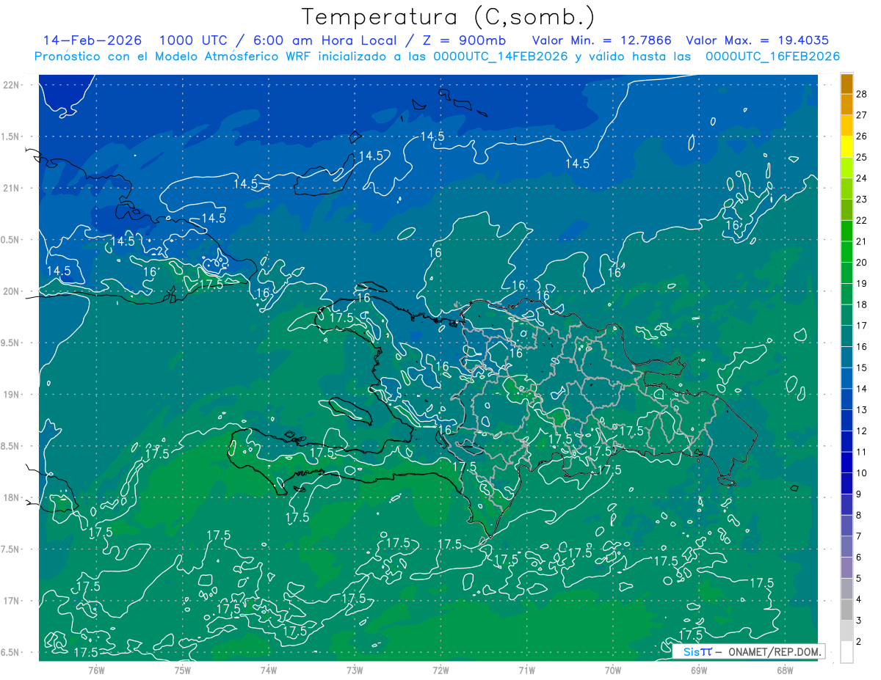Click the "19N" latitude axis label
The image size is (881, 680).
pos(12,394)
